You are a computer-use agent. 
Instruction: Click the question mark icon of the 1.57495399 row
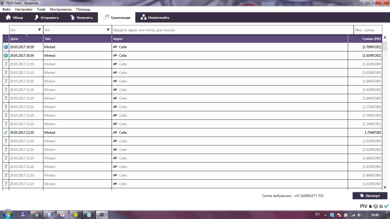coord(6,107)
